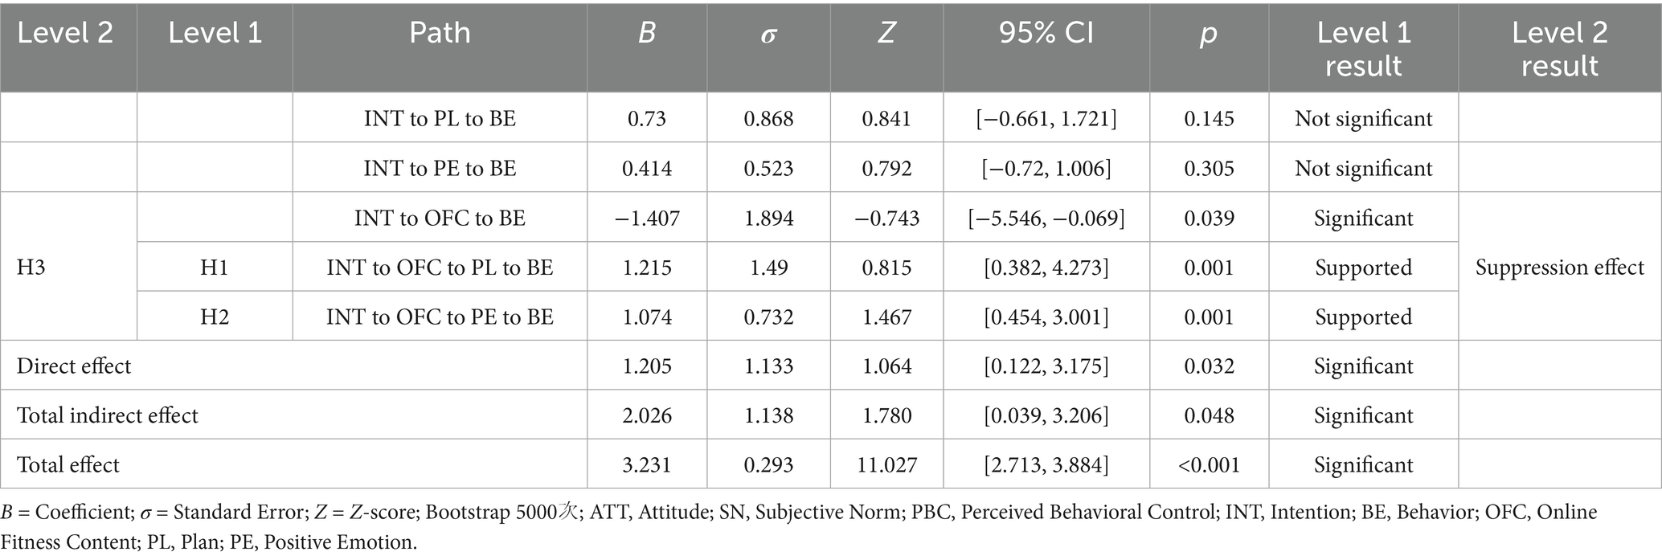Click the Z column header
This screenshot has width=1662, height=560.
(886, 33)
